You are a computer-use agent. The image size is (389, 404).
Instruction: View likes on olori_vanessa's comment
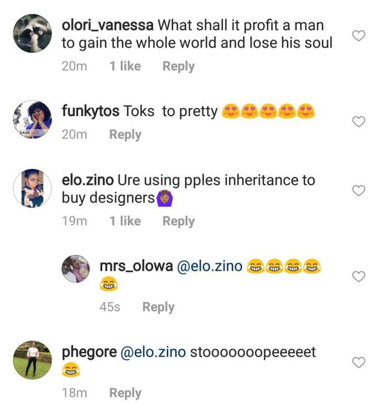click(x=125, y=66)
